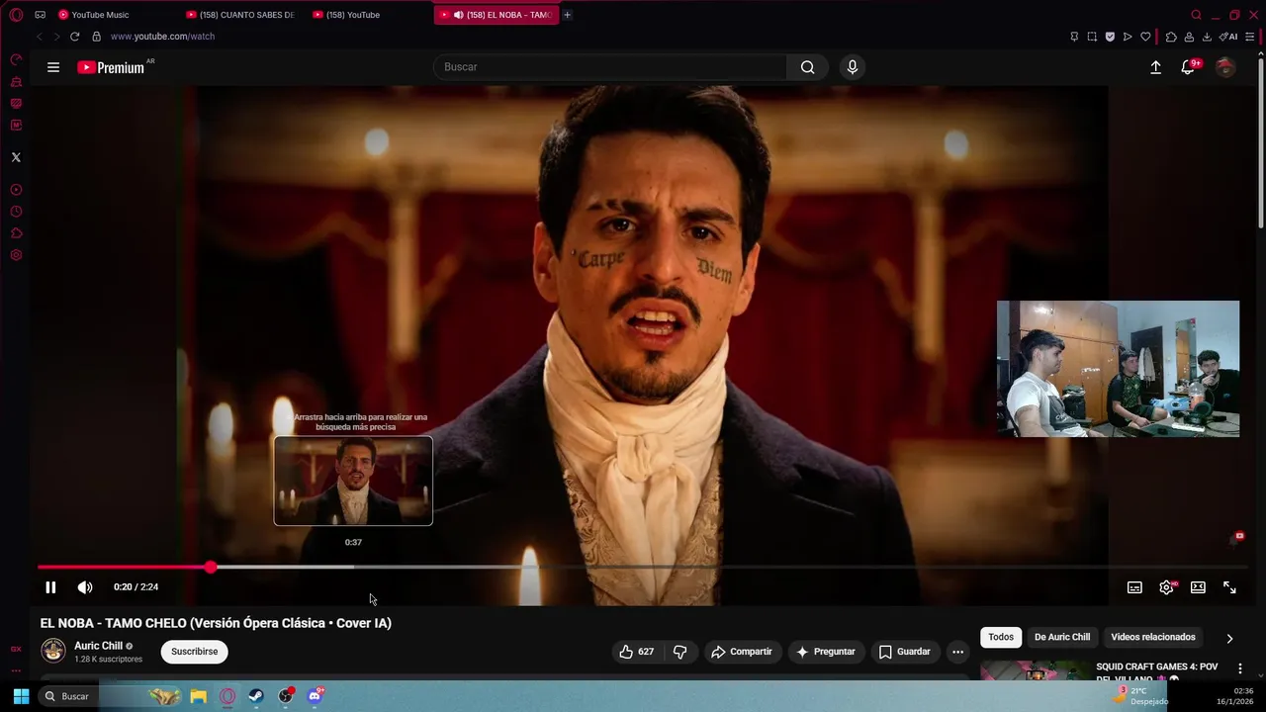This screenshot has height=712, width=1266.
Task: Click the YouTube search magnifier button
Action: point(808,67)
